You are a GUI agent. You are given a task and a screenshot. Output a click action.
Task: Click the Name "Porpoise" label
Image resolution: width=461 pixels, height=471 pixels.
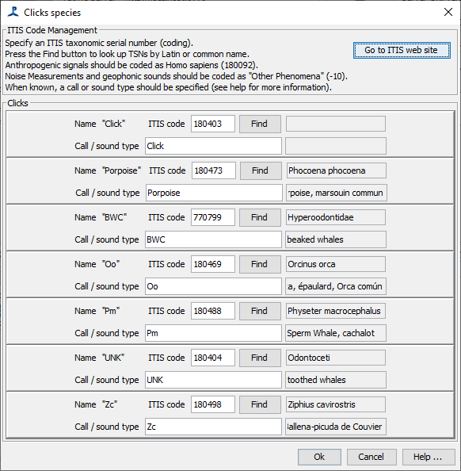point(108,170)
